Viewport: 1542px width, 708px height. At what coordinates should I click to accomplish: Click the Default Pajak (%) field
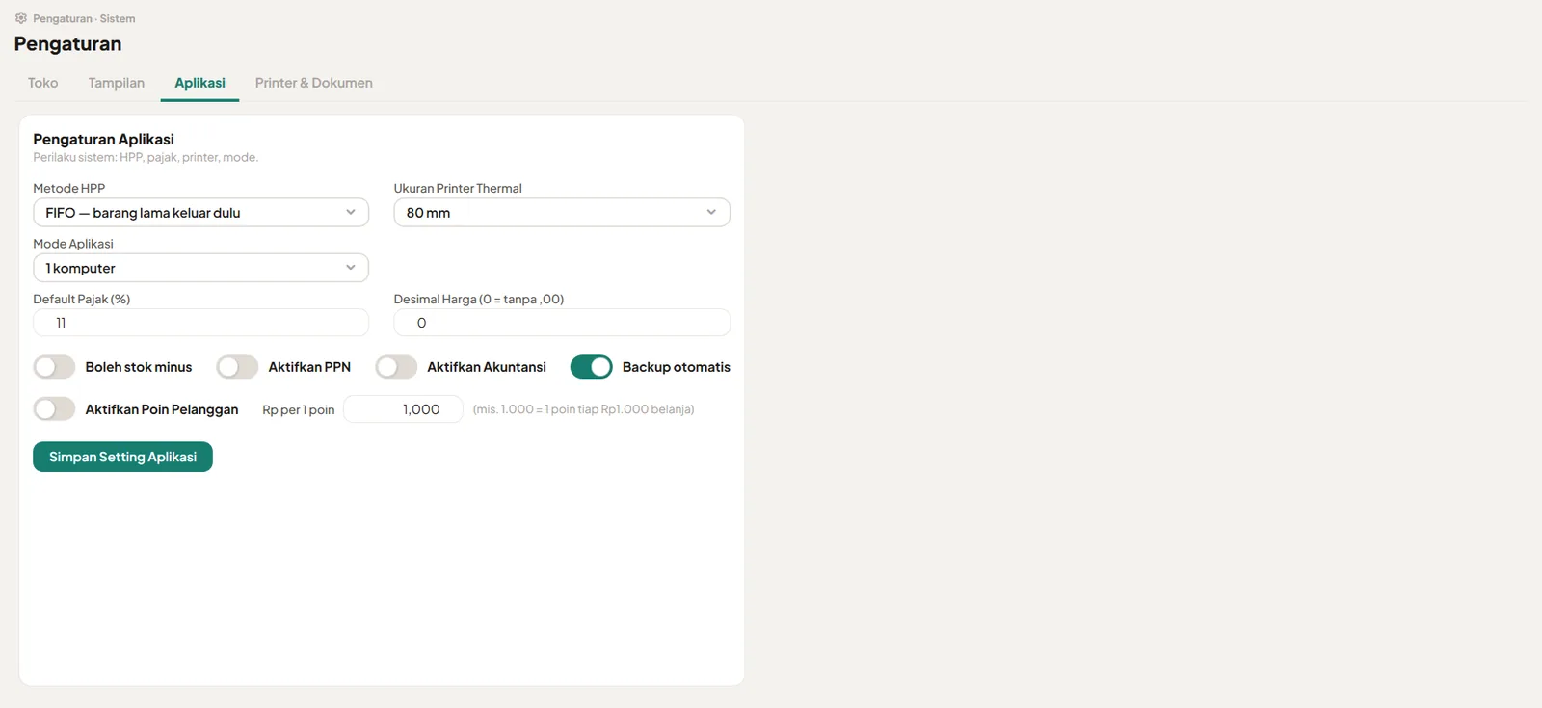click(x=200, y=323)
